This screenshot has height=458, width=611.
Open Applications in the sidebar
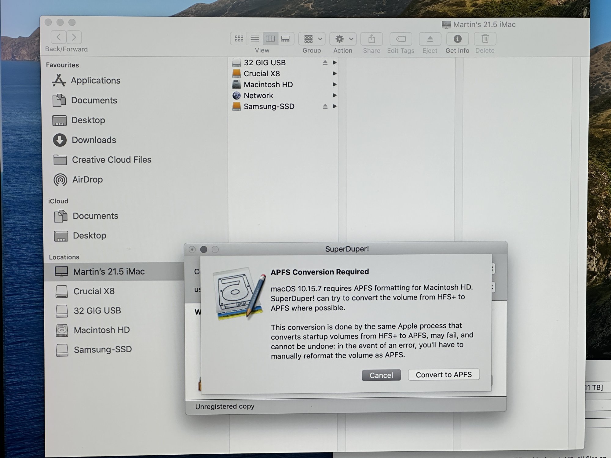95,81
